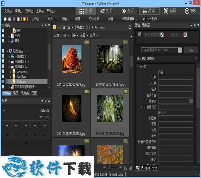Switch to 管理 mode
This screenshot has width=201, height=178.
coord(86,11)
